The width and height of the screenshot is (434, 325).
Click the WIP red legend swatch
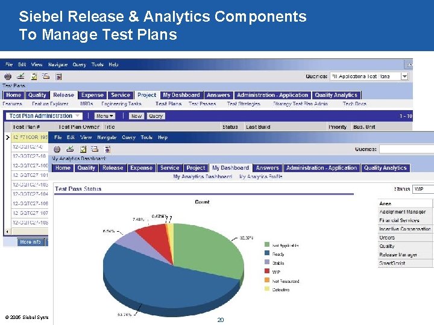tap(267, 271)
